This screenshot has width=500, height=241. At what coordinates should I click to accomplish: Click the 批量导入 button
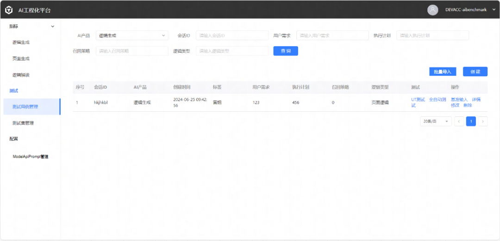(443, 72)
